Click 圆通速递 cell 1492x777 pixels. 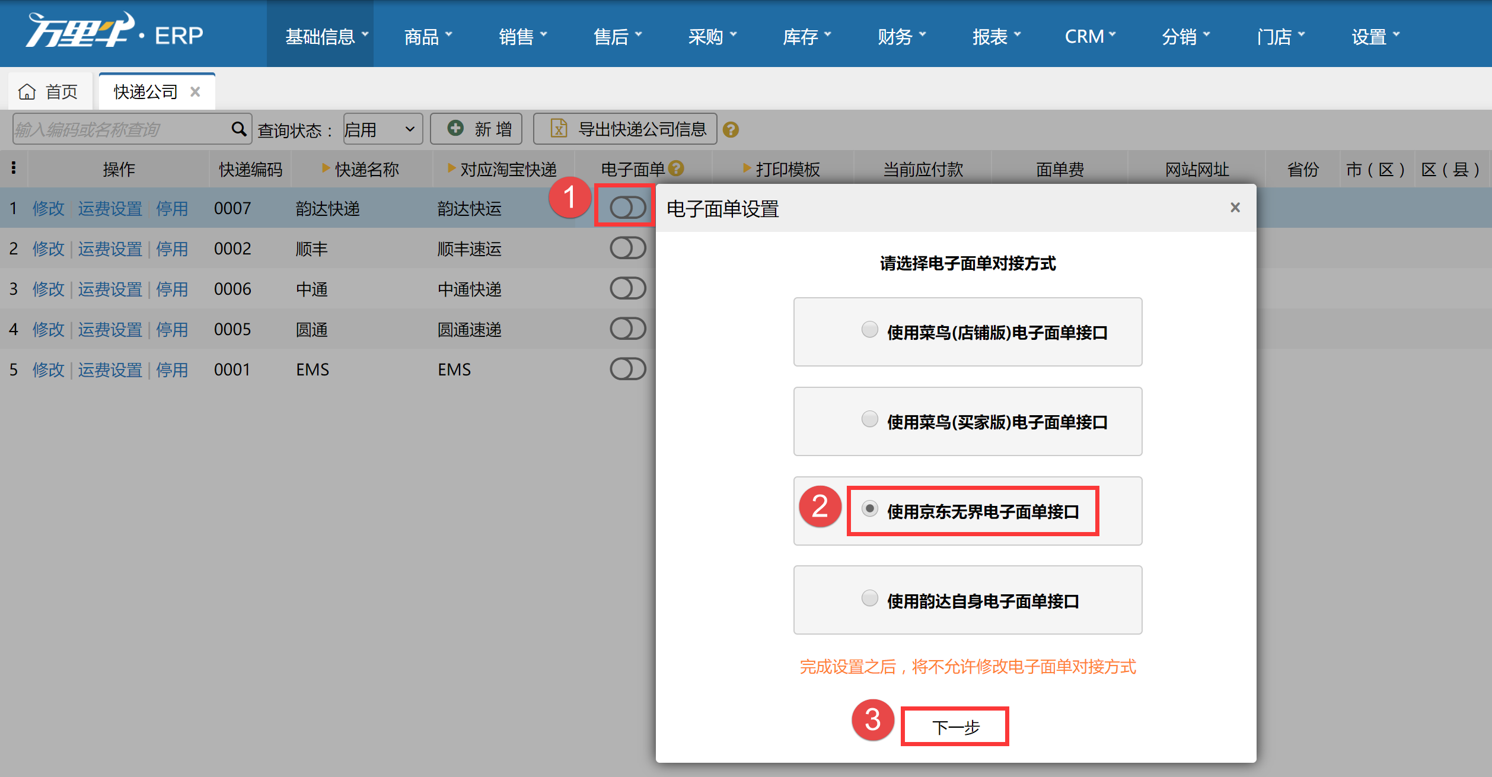pyautogui.click(x=470, y=329)
